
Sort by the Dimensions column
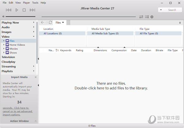pos(100,50)
